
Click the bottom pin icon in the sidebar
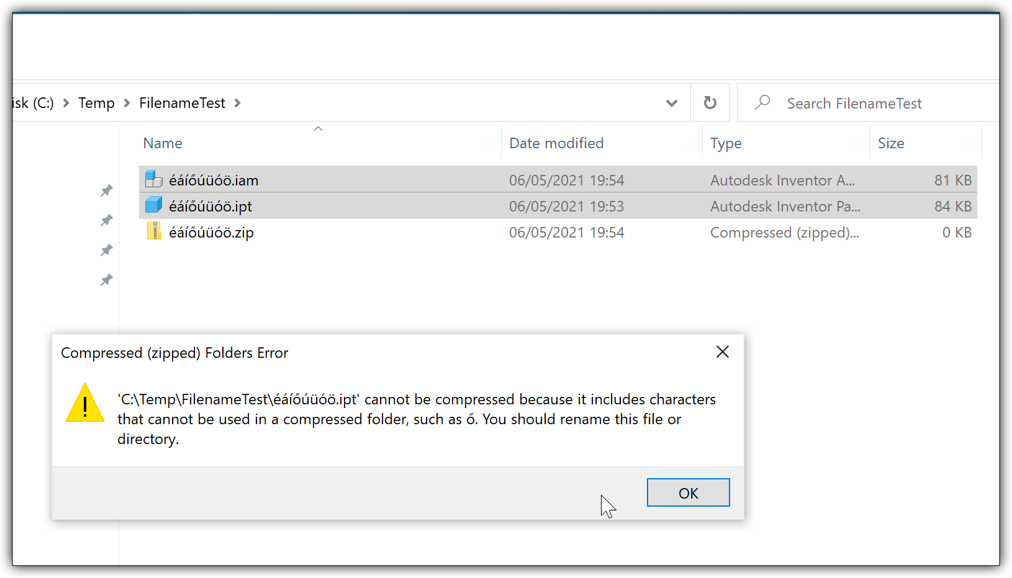click(x=106, y=280)
